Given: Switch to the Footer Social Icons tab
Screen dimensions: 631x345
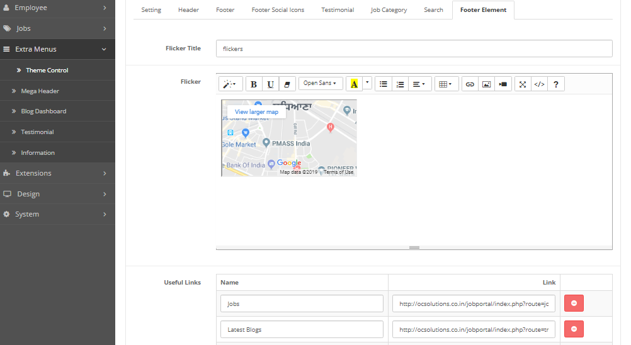Looking at the screenshot, I should tap(278, 10).
